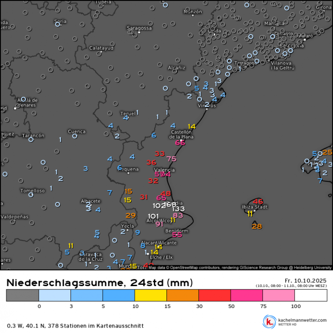Select the white 100+ mm legend swatch
333x333 pixels.
(x=311, y=296)
